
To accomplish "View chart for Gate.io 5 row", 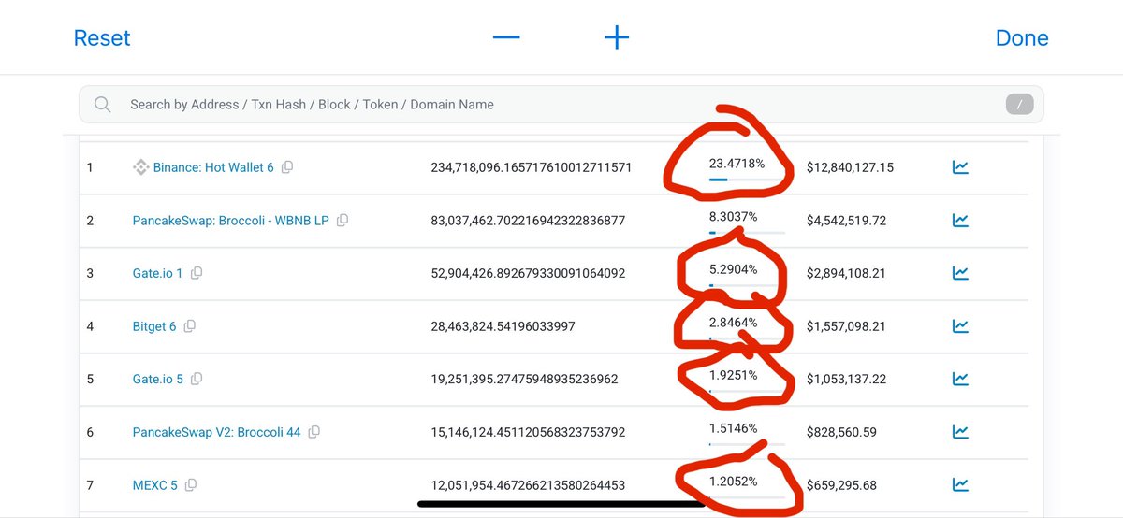I will click(x=960, y=380).
